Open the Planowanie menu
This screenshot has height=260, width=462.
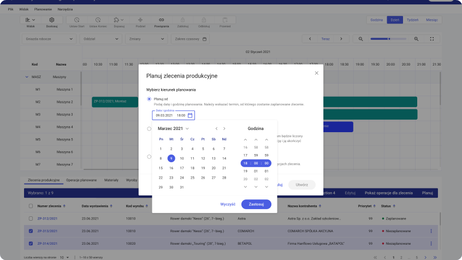pyautogui.click(x=43, y=9)
